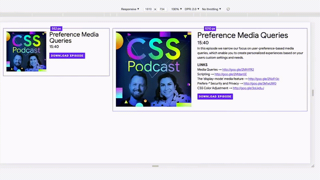Screen dimensions: 320x180
Task: Click the LINKS heading
Action: click(x=202, y=65)
